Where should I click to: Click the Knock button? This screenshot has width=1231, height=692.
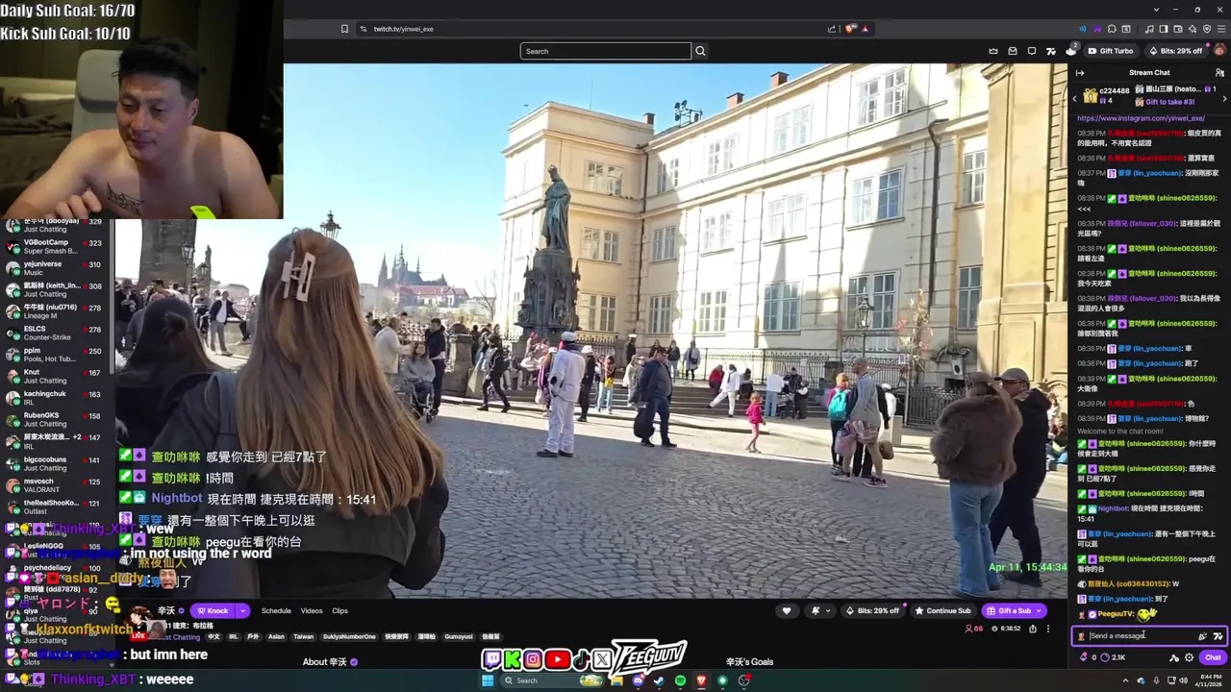213,610
